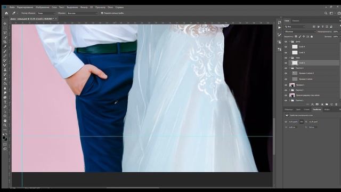Click the background color swatch
This screenshot has height=192, width=341.
[6, 140]
